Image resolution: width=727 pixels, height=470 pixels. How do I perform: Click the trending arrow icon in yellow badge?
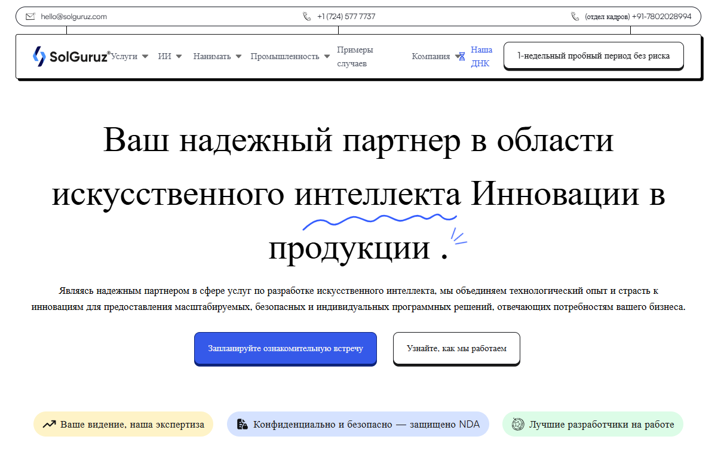[x=49, y=425]
